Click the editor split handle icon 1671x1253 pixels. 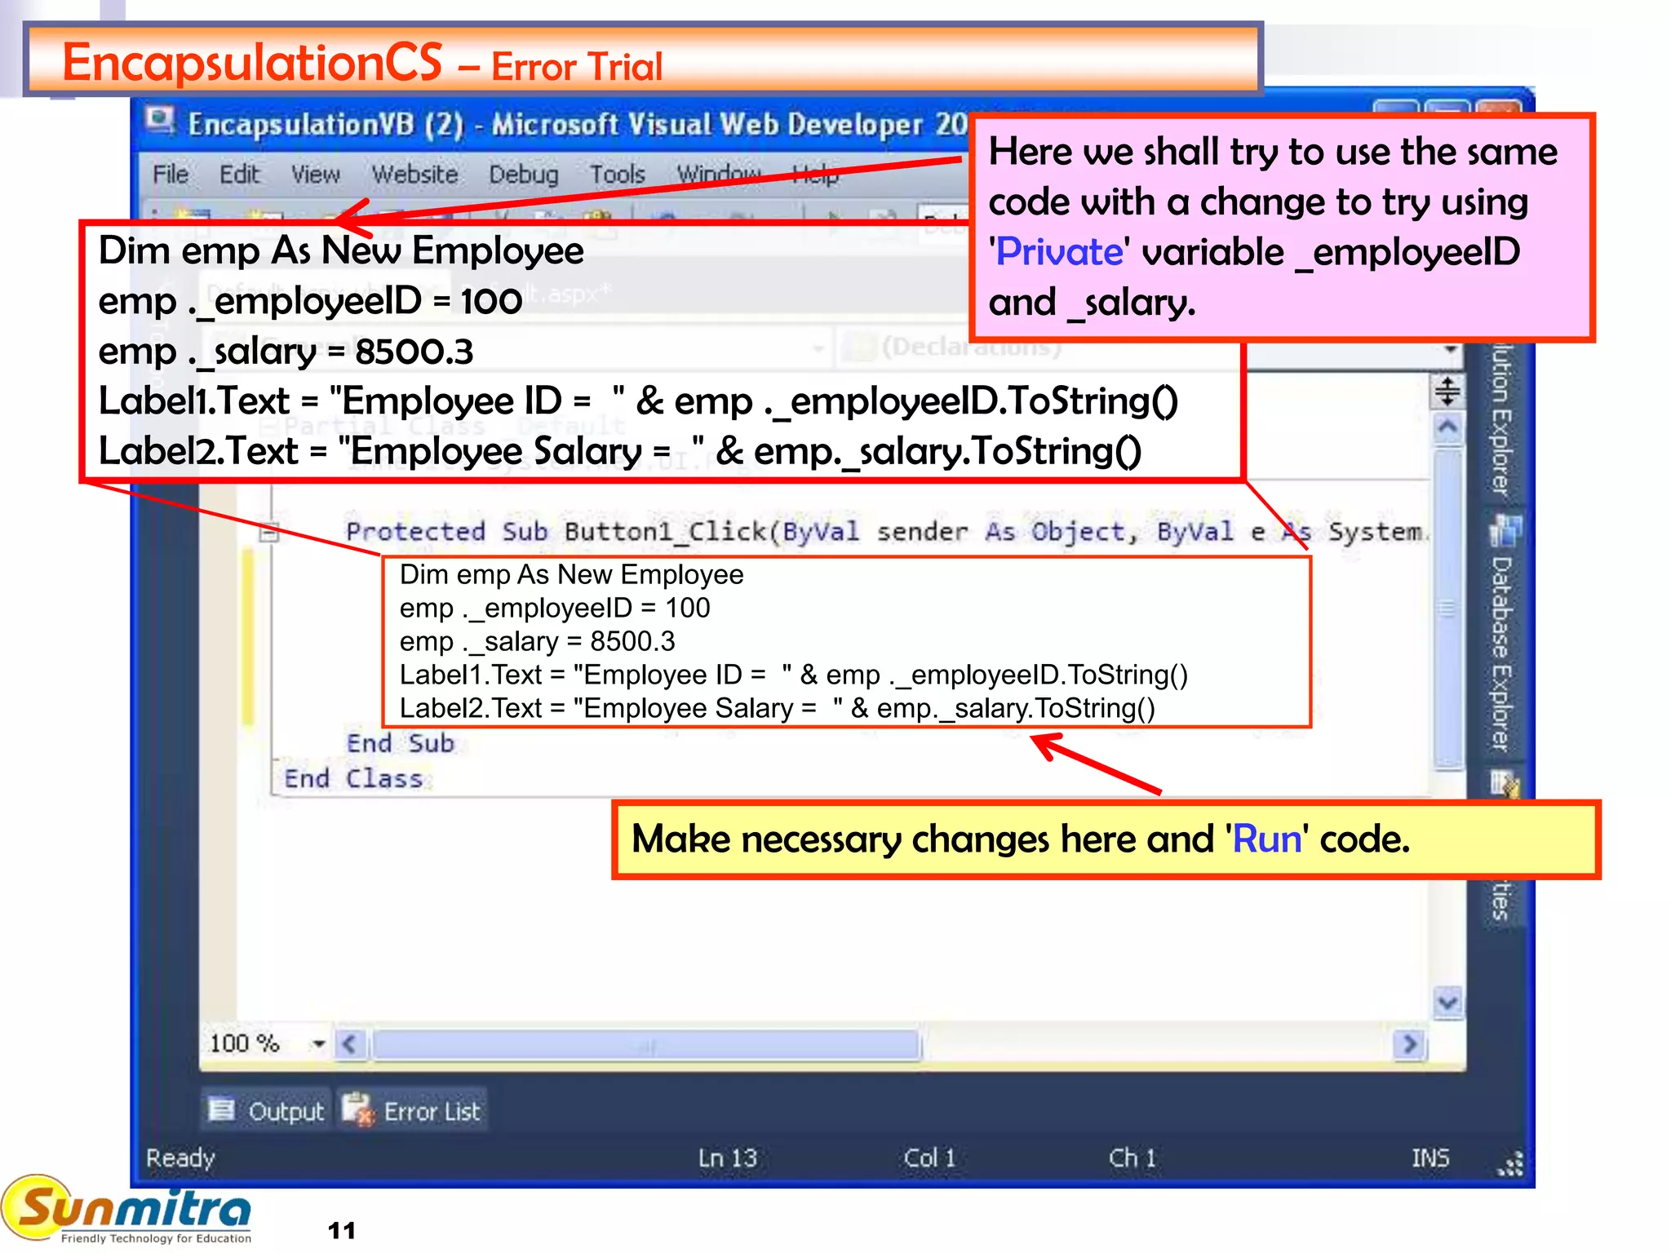coord(1447,392)
